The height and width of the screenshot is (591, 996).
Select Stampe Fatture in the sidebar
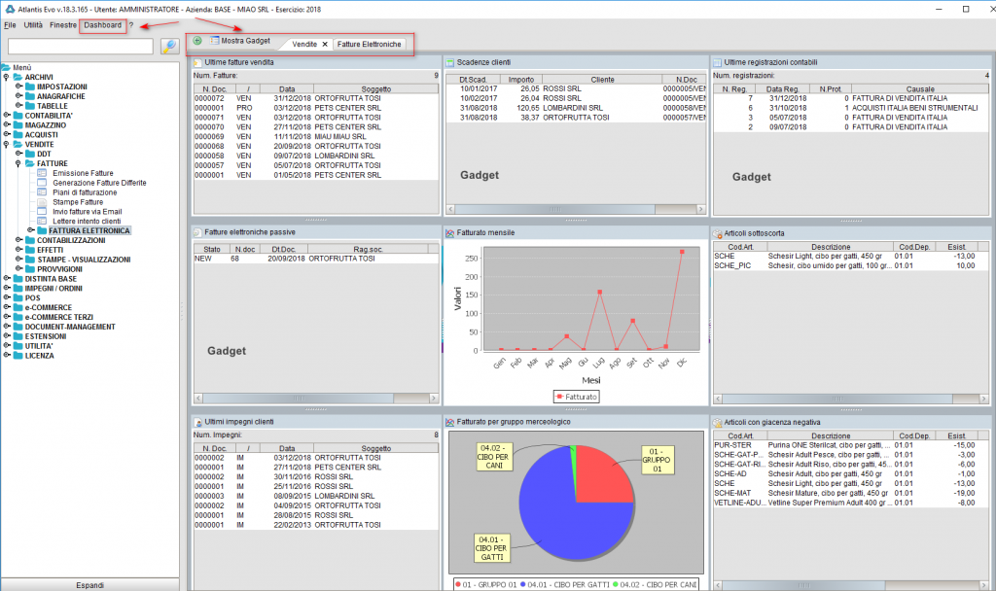(x=78, y=201)
